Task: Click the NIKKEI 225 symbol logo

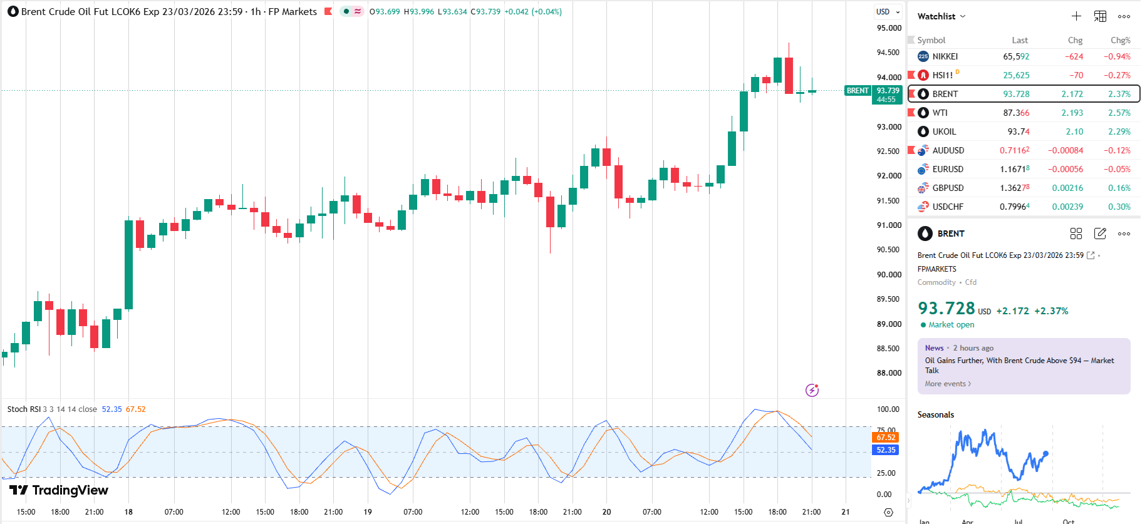Action: [x=923, y=56]
